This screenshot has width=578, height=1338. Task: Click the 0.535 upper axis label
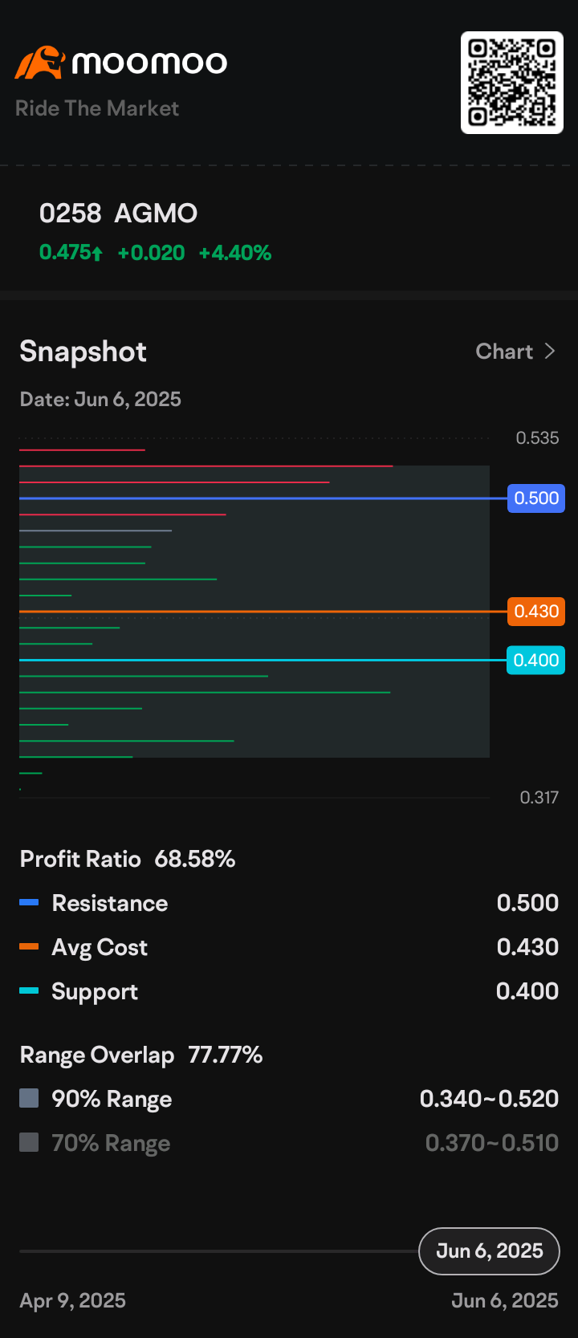pos(537,438)
